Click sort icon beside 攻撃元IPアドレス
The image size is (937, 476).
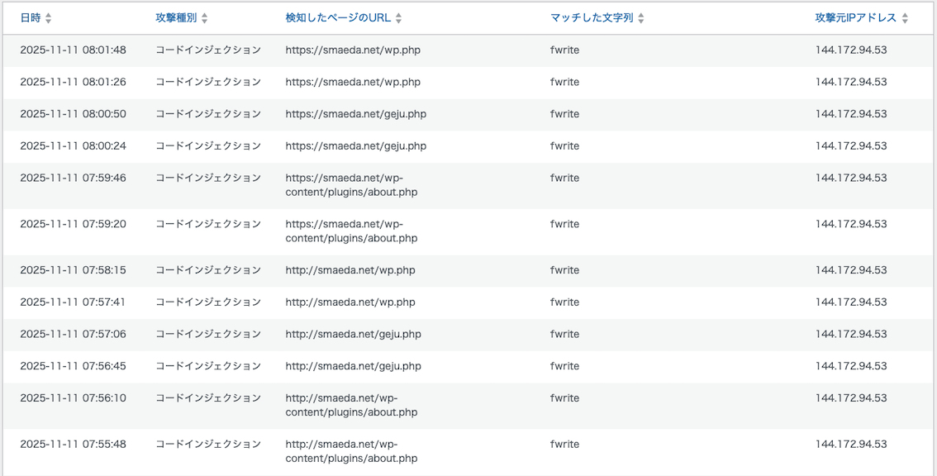905,18
